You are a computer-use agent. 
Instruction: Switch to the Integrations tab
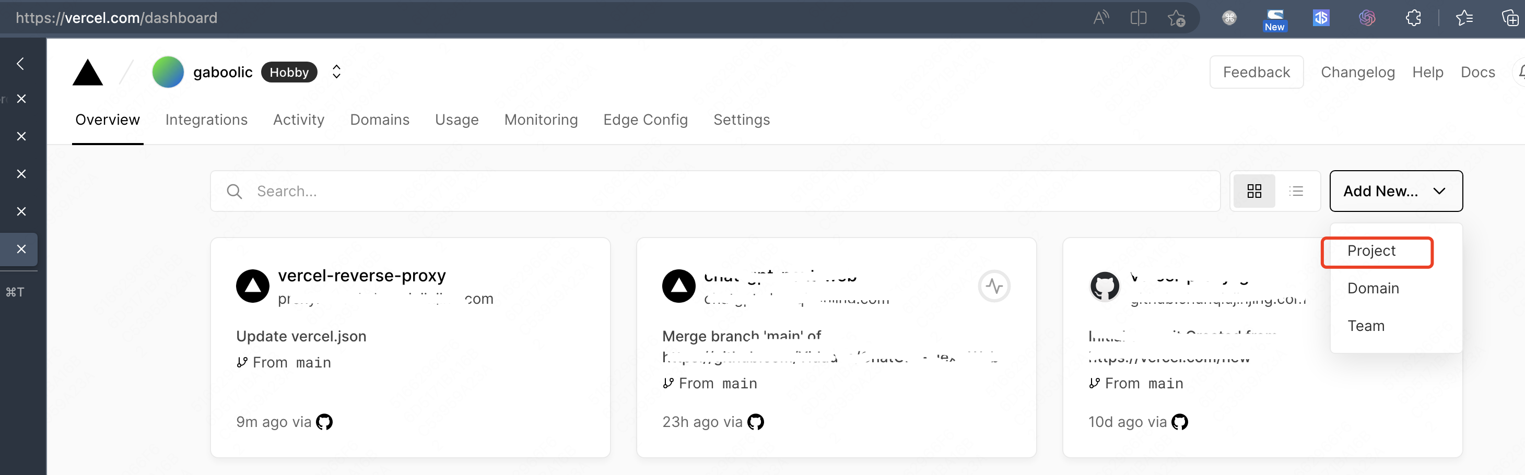(206, 120)
